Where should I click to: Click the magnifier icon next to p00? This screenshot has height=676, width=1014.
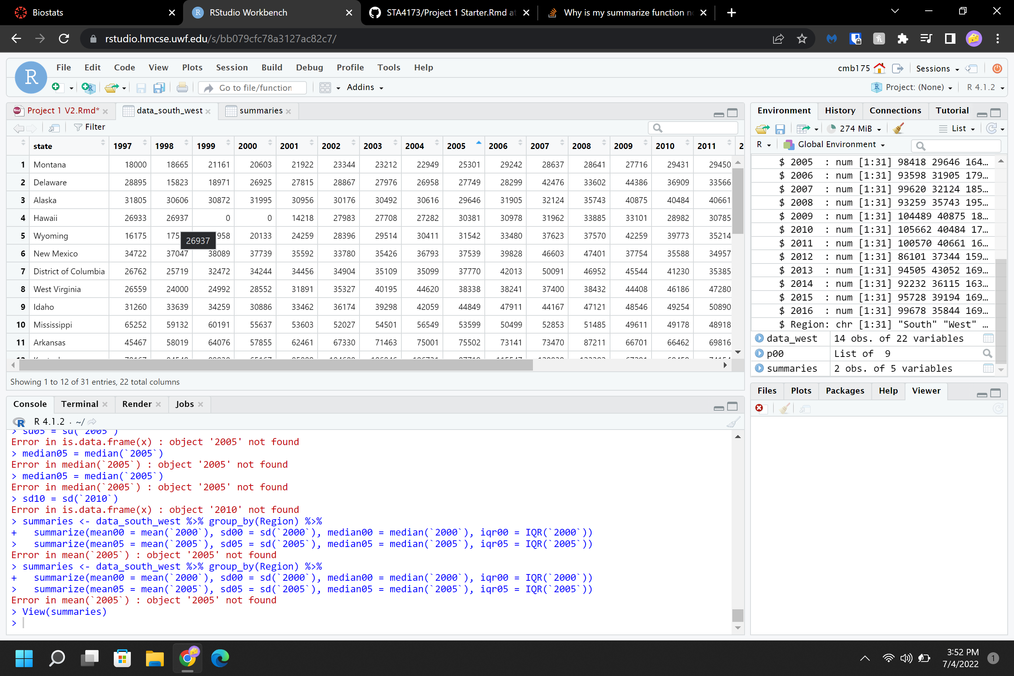tap(987, 354)
